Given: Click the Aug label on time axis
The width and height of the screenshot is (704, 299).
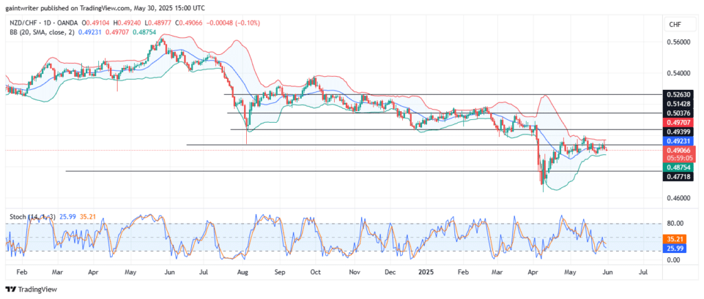Looking at the screenshot, I should tap(243, 272).
